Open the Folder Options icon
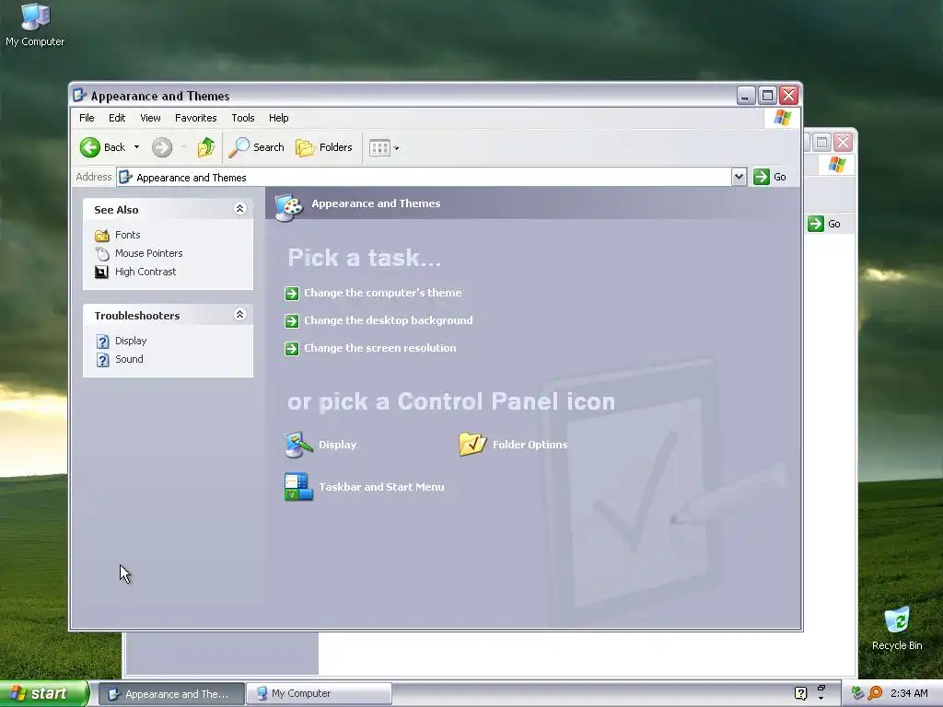 (472, 445)
